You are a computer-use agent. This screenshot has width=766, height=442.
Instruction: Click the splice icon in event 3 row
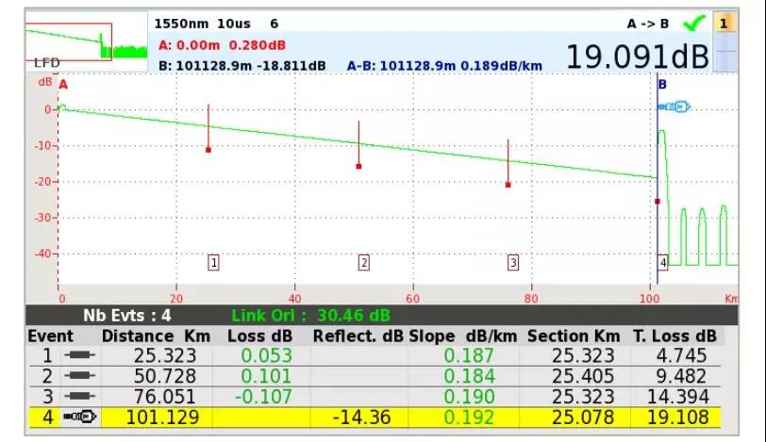pos(78,397)
